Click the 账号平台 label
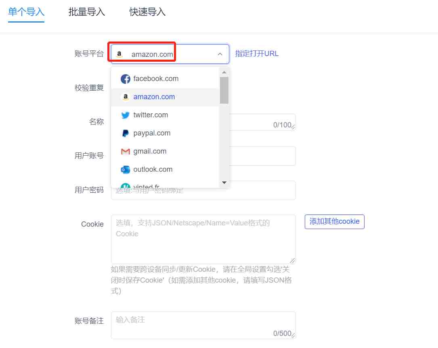The height and width of the screenshot is (348, 438). pyautogui.click(x=89, y=54)
